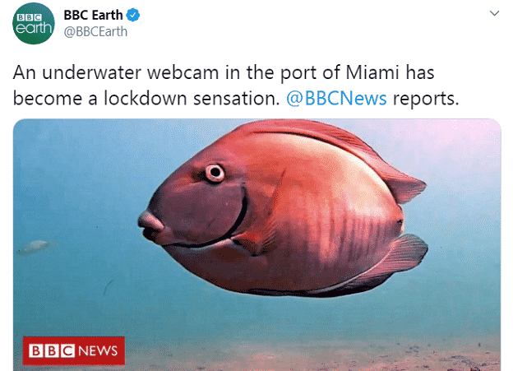This screenshot has height=371, width=513.
Task: Open the BBC Earth display name
Action: 93,15
